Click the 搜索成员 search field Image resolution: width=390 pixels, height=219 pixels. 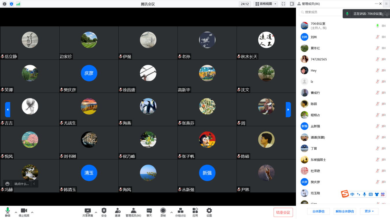click(321, 12)
